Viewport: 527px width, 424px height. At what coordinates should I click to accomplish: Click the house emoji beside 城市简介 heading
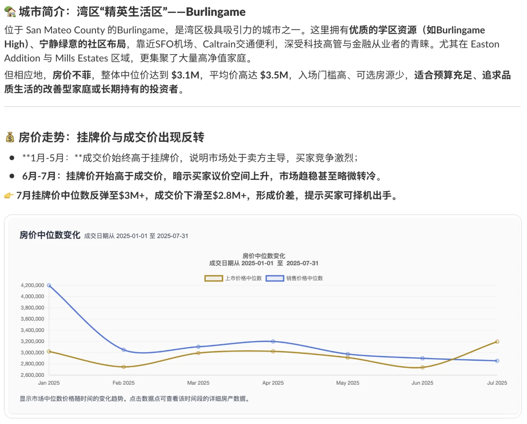coord(10,12)
